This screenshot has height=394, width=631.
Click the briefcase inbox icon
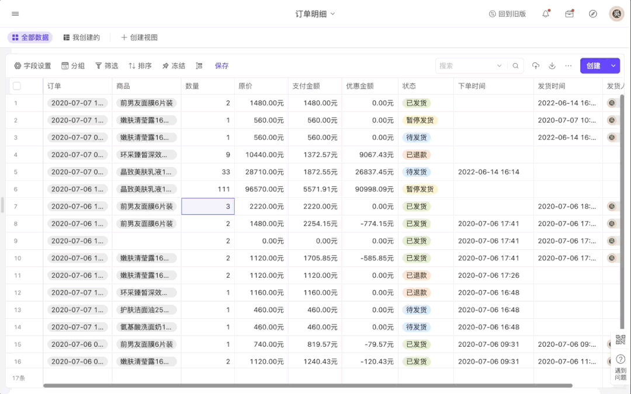point(569,14)
